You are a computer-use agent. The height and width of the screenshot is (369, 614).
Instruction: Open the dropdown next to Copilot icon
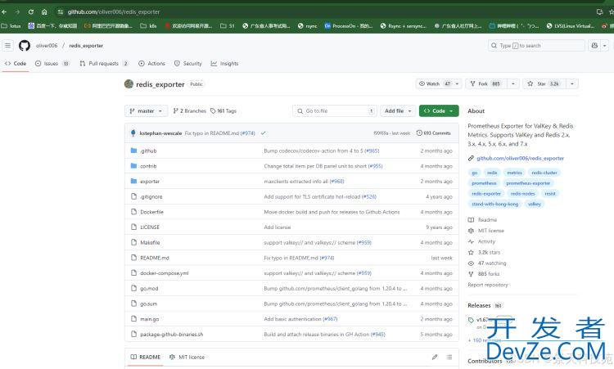pyautogui.click(x=605, y=46)
